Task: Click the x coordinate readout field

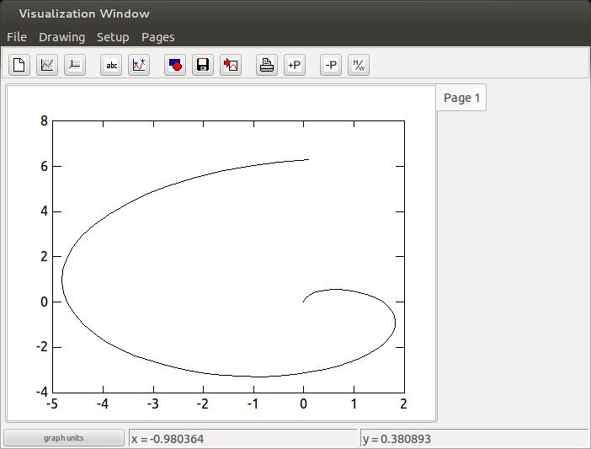Action: tap(242, 438)
